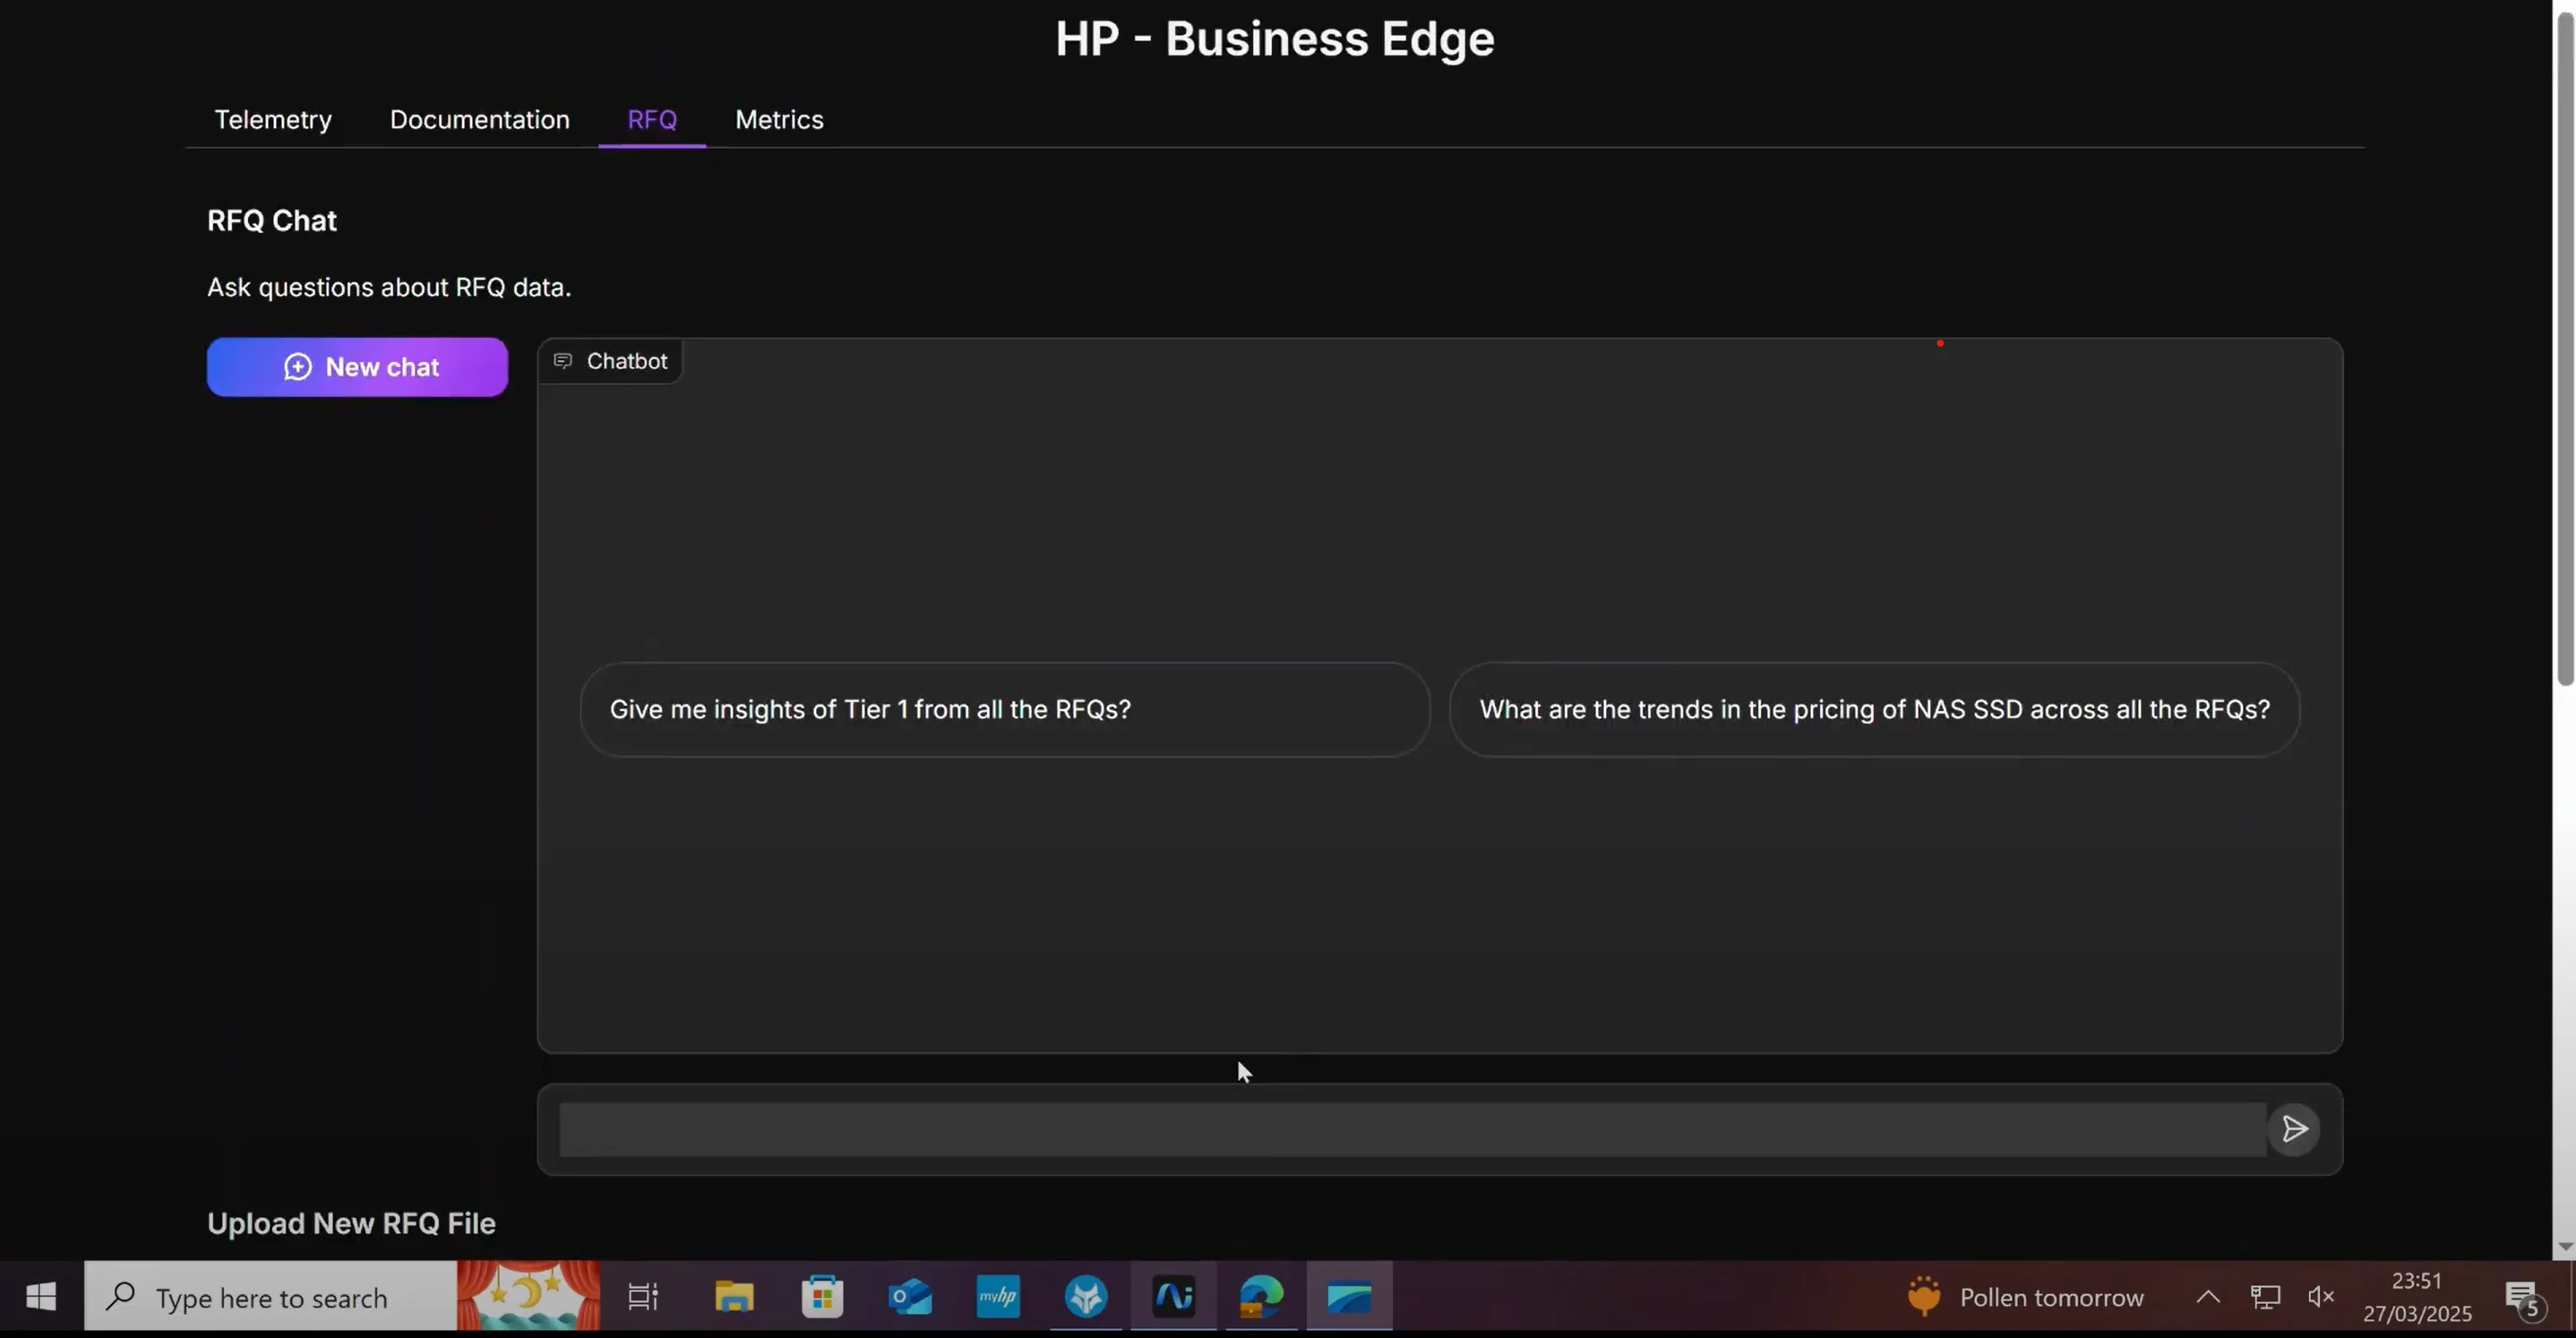Switch to the Documentation tab

tap(479, 119)
